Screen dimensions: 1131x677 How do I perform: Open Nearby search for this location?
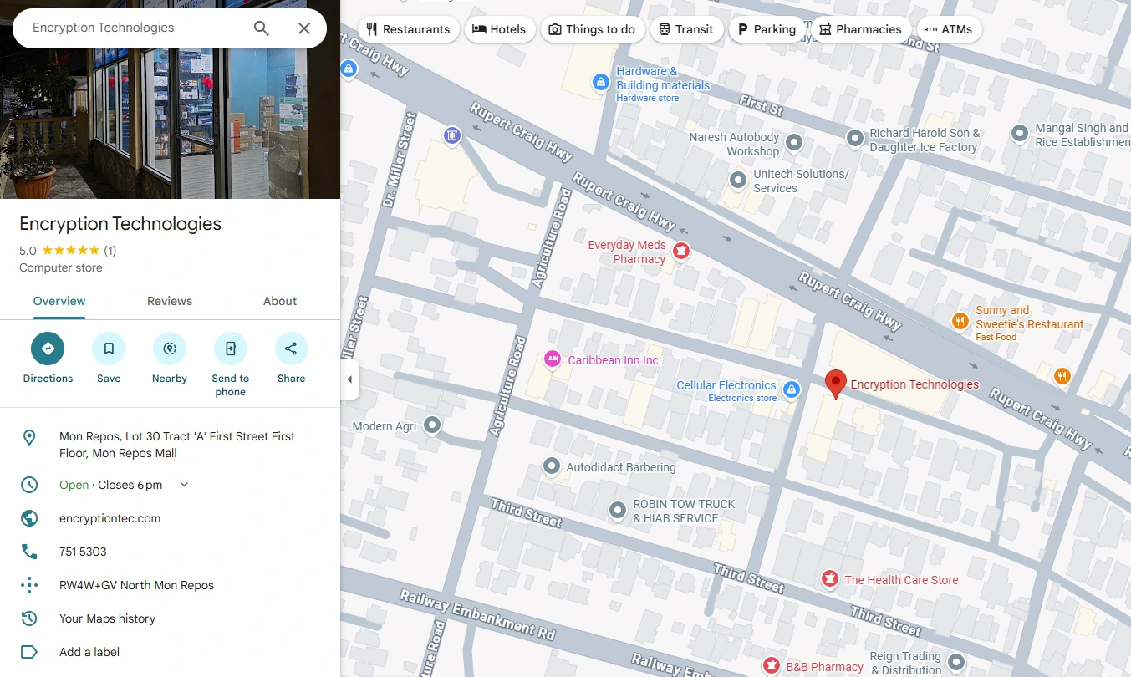click(170, 349)
